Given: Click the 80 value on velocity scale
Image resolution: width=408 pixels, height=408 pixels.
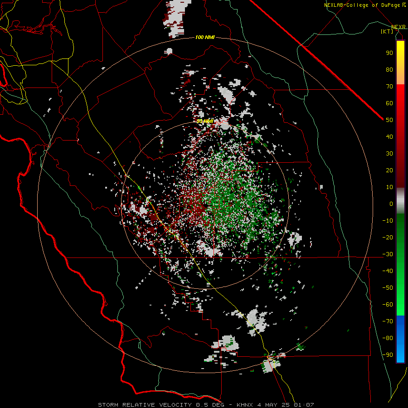Looking at the screenshot, I should 389,70.
